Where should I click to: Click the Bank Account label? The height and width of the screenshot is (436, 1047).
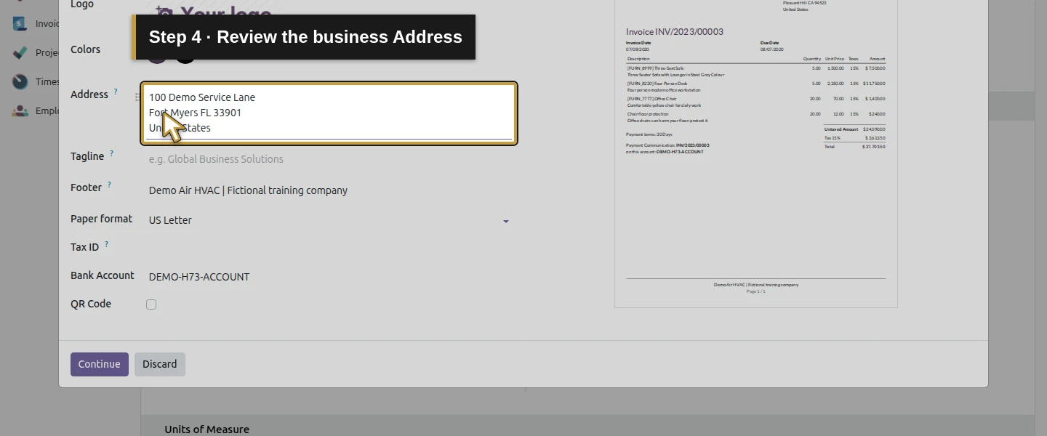[x=103, y=275]
